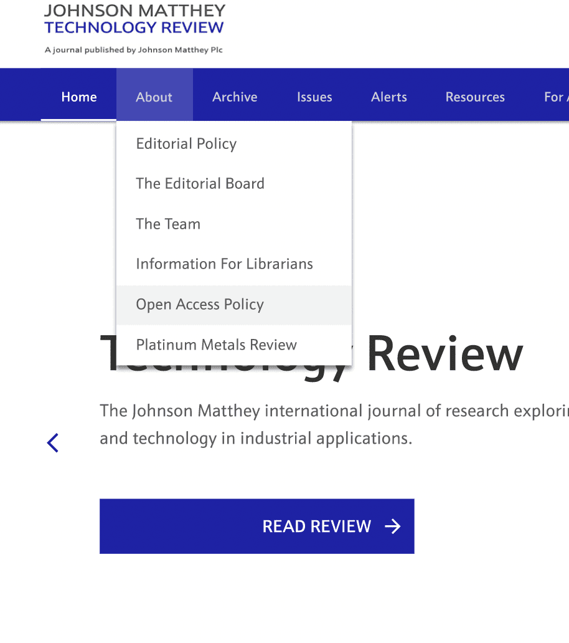This screenshot has height=643, width=569.
Task: Select The Editorial Board entry
Action: (x=234, y=183)
